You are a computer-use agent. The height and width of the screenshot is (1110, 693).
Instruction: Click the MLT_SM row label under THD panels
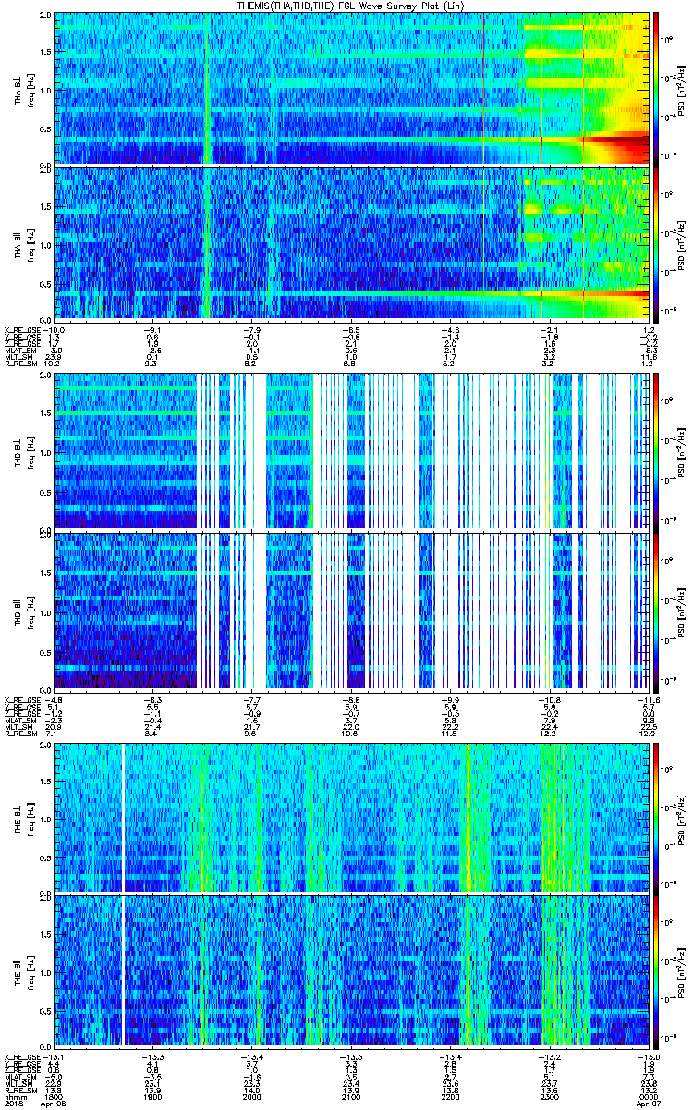click(x=18, y=727)
